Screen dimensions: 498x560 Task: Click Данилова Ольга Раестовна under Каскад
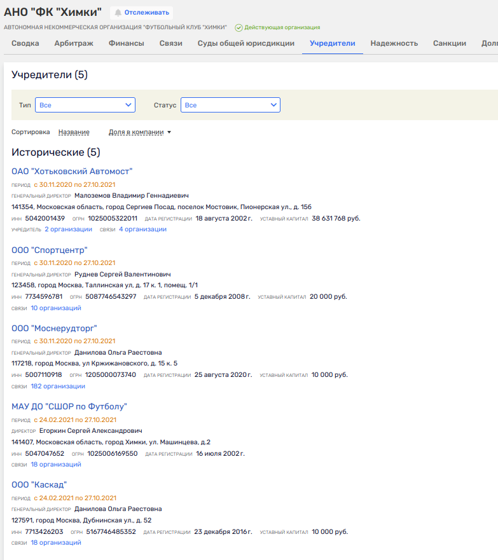click(x=118, y=509)
